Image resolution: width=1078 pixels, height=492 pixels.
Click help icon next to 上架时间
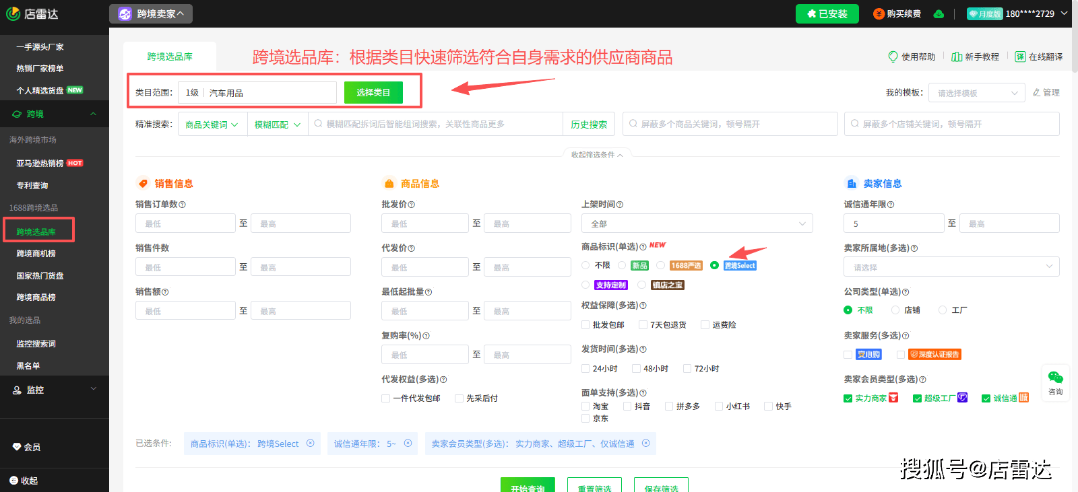pos(620,205)
